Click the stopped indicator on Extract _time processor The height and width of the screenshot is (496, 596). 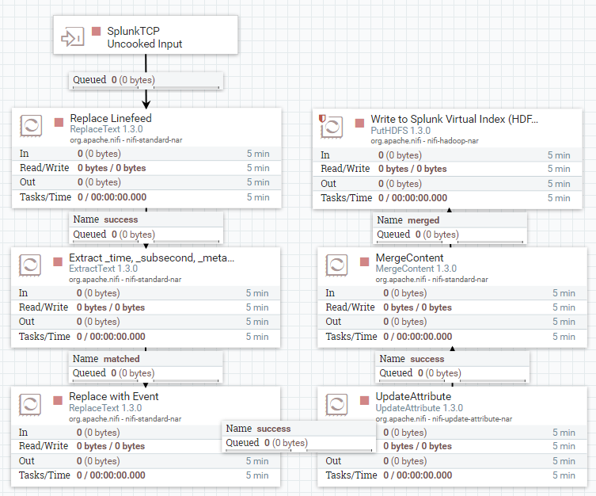[58, 261]
